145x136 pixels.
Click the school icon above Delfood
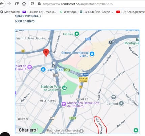[114, 97]
